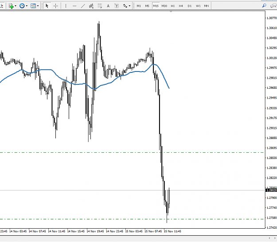
Task: Click price scale value 1.30770
Action: click(272, 18)
